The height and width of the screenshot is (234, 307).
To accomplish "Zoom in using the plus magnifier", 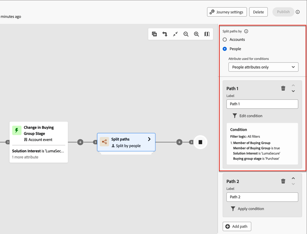I will tap(196, 34).
